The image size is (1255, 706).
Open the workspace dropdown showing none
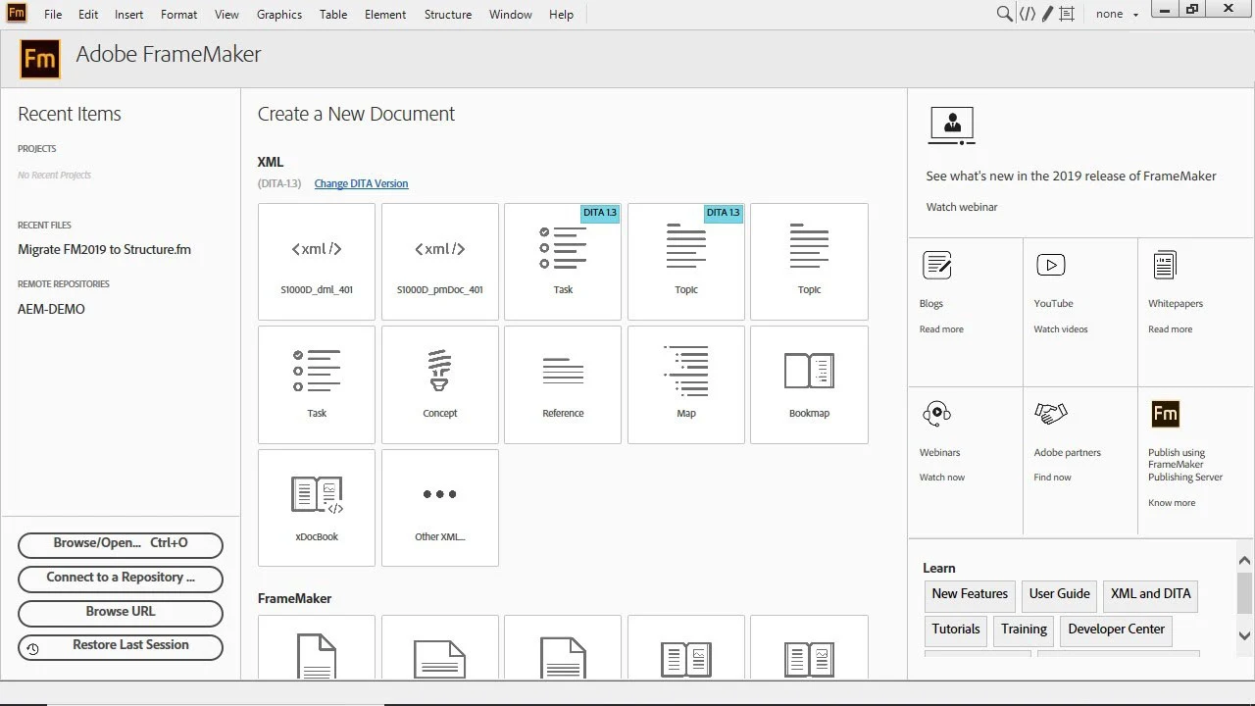pos(1118,14)
